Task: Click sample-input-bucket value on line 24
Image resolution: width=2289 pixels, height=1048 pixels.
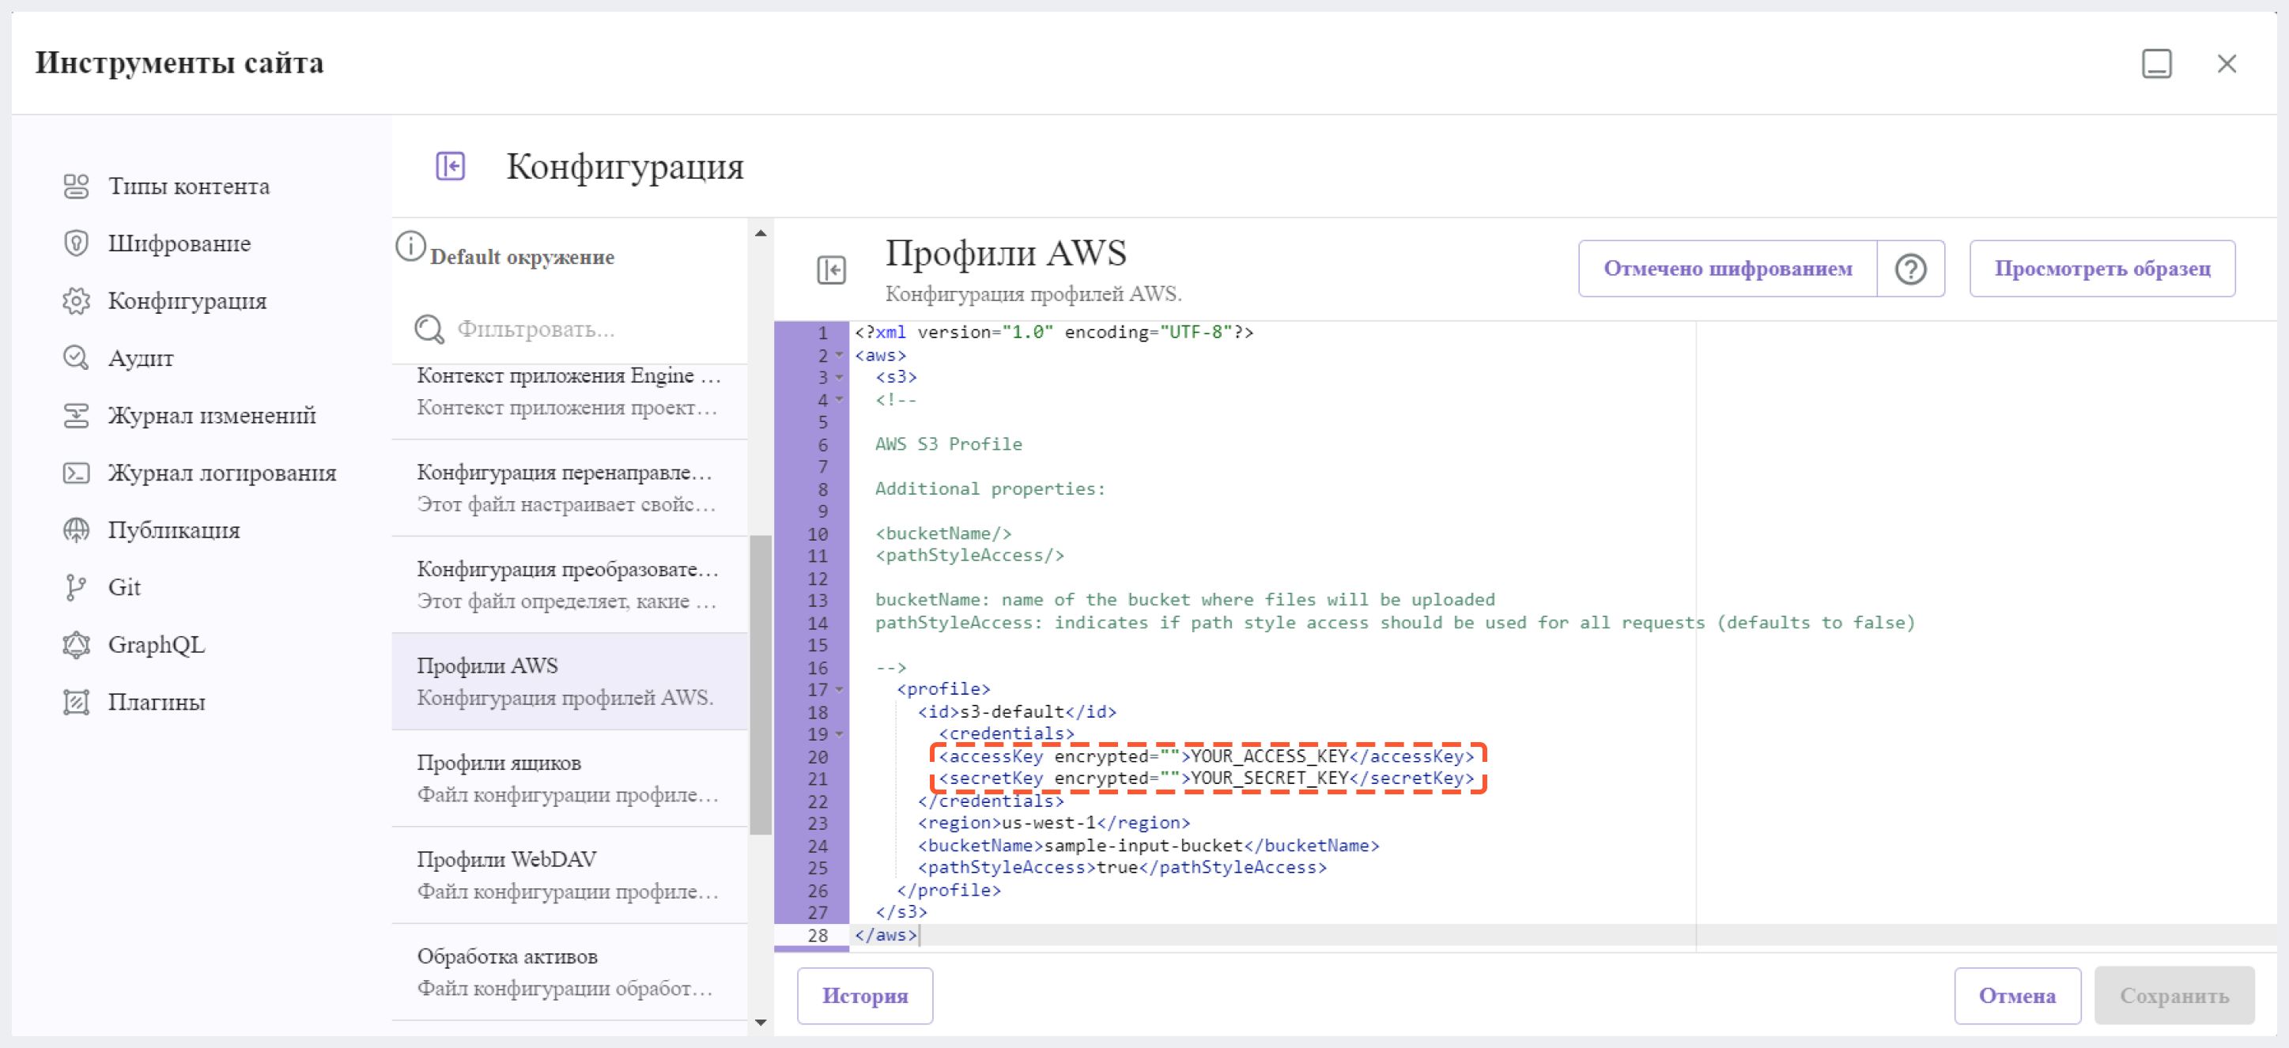Action: point(1143,846)
